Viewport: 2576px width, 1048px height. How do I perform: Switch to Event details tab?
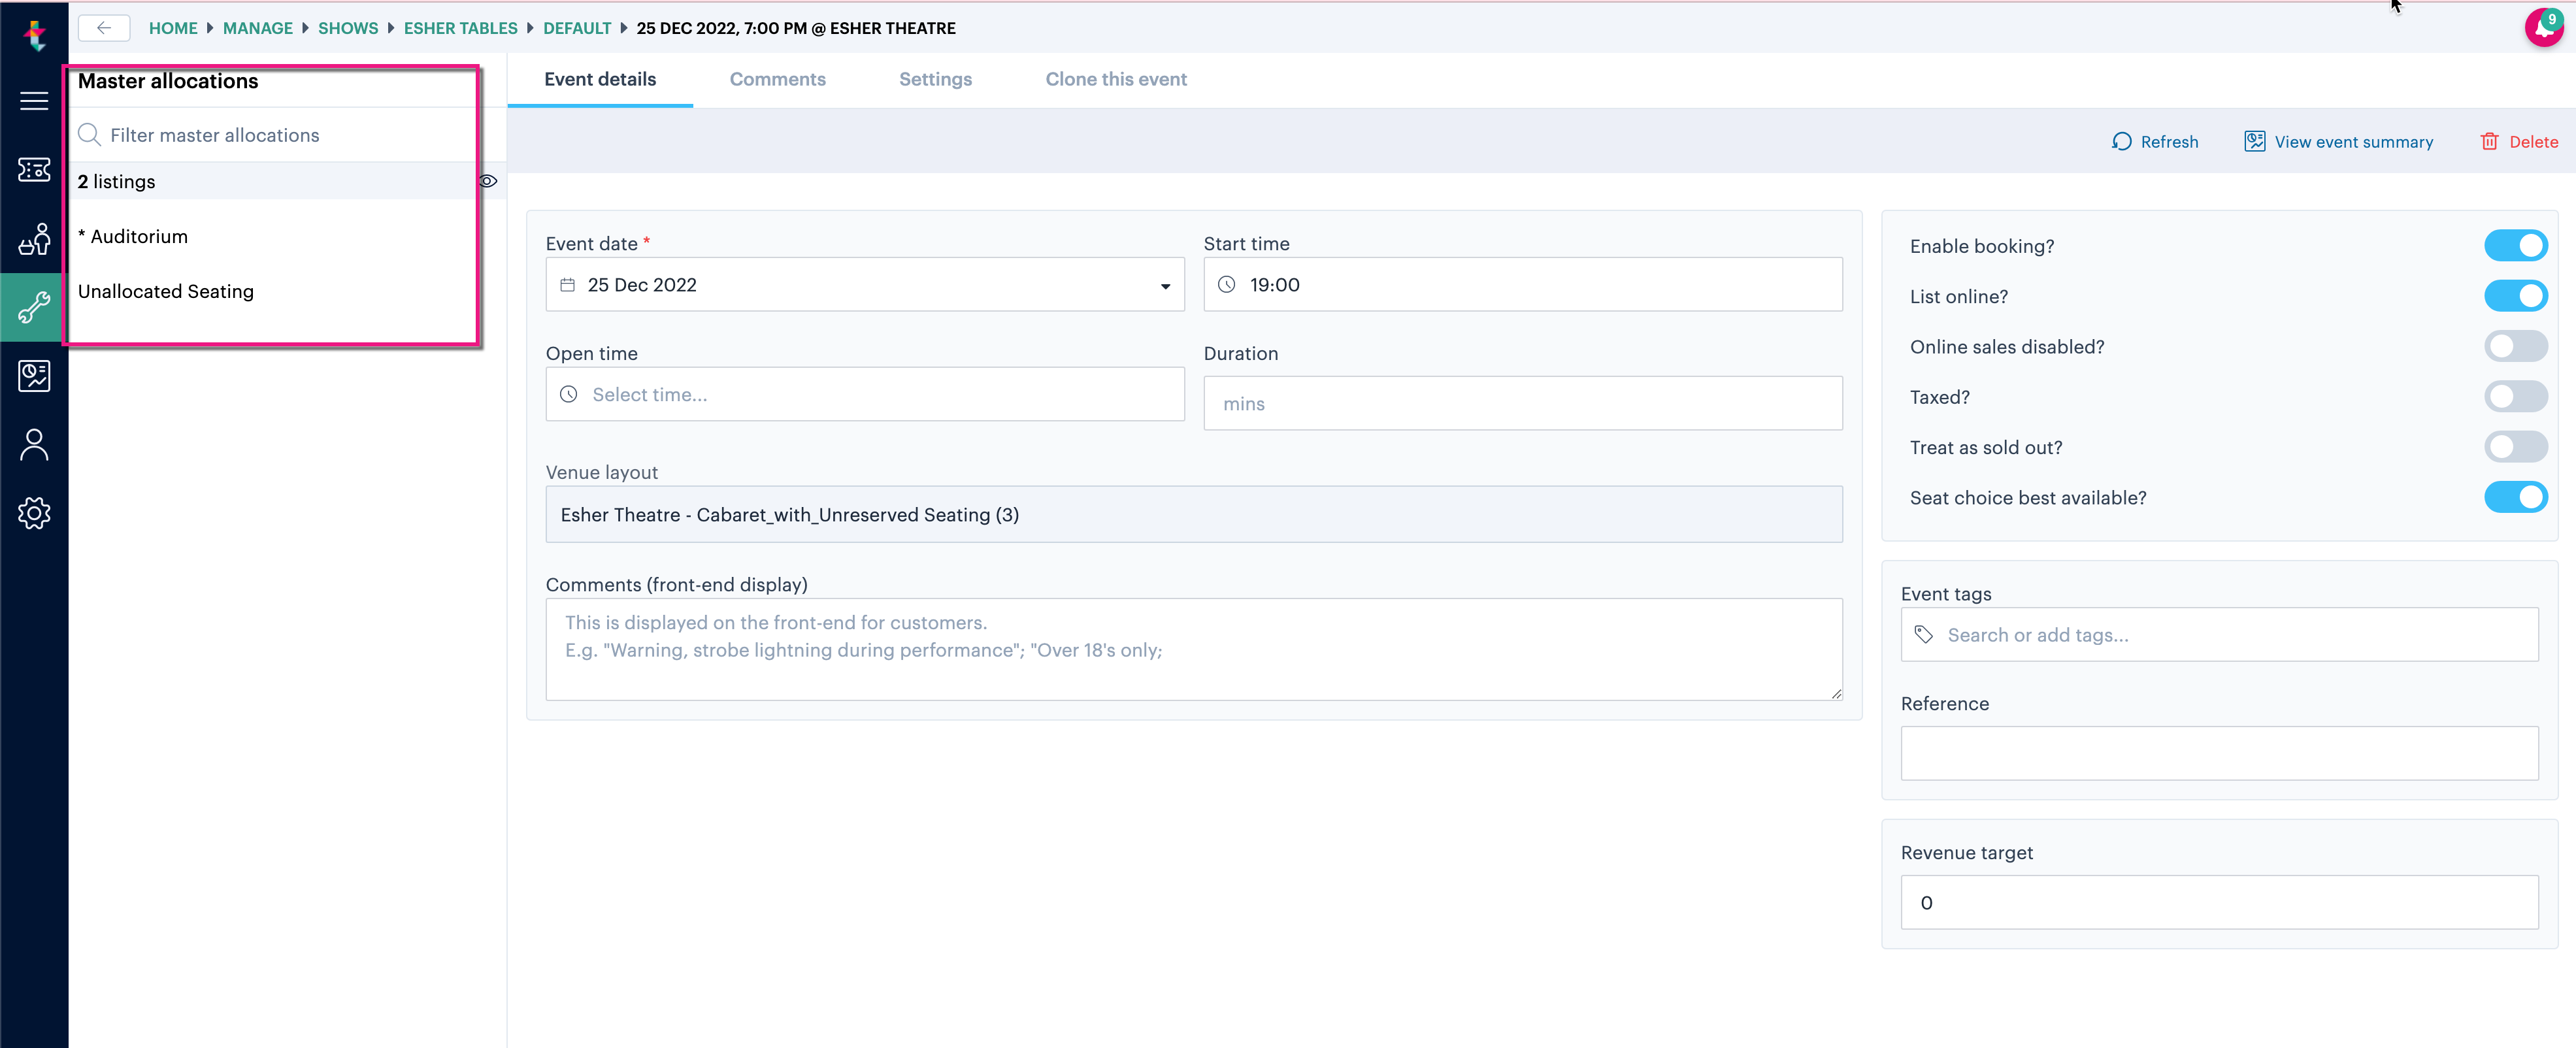(x=600, y=79)
